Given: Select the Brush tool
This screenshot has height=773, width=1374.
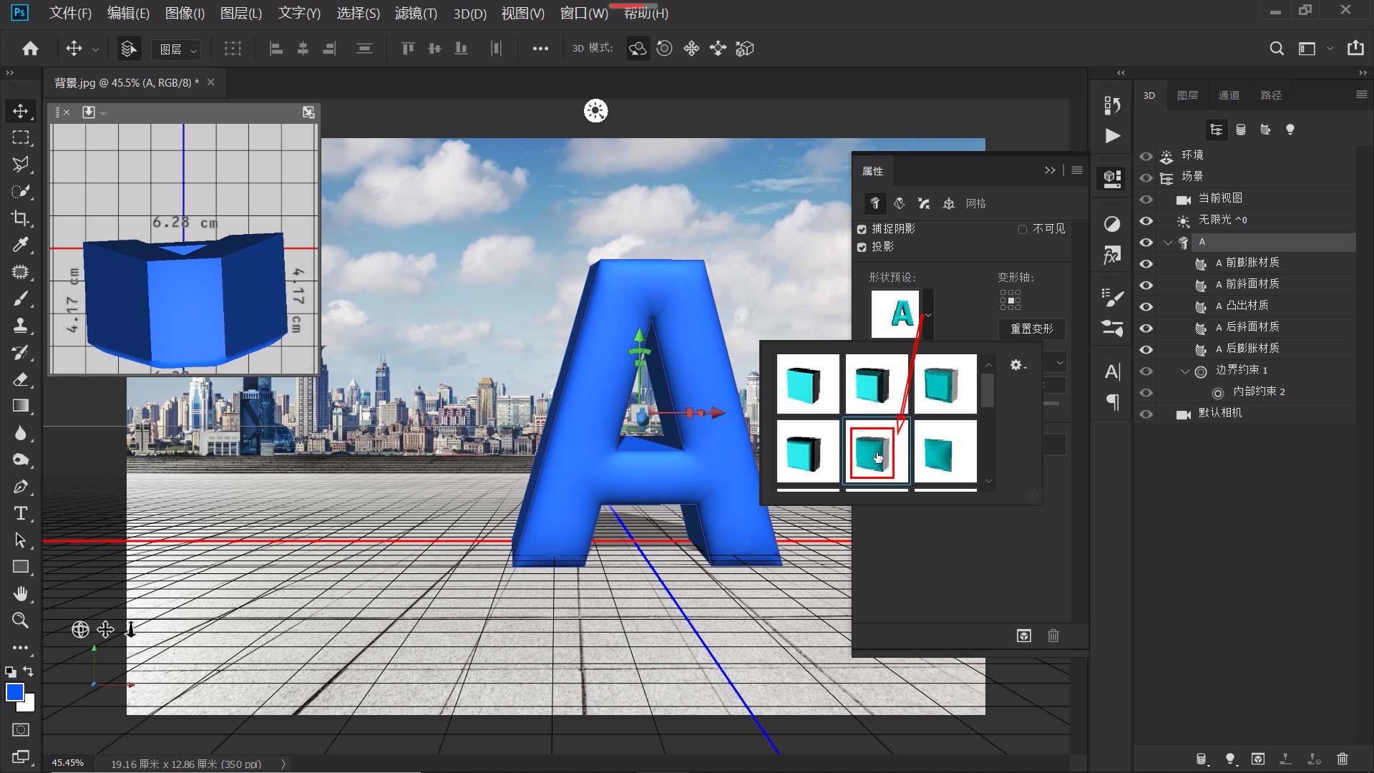Looking at the screenshot, I should pyautogui.click(x=21, y=298).
